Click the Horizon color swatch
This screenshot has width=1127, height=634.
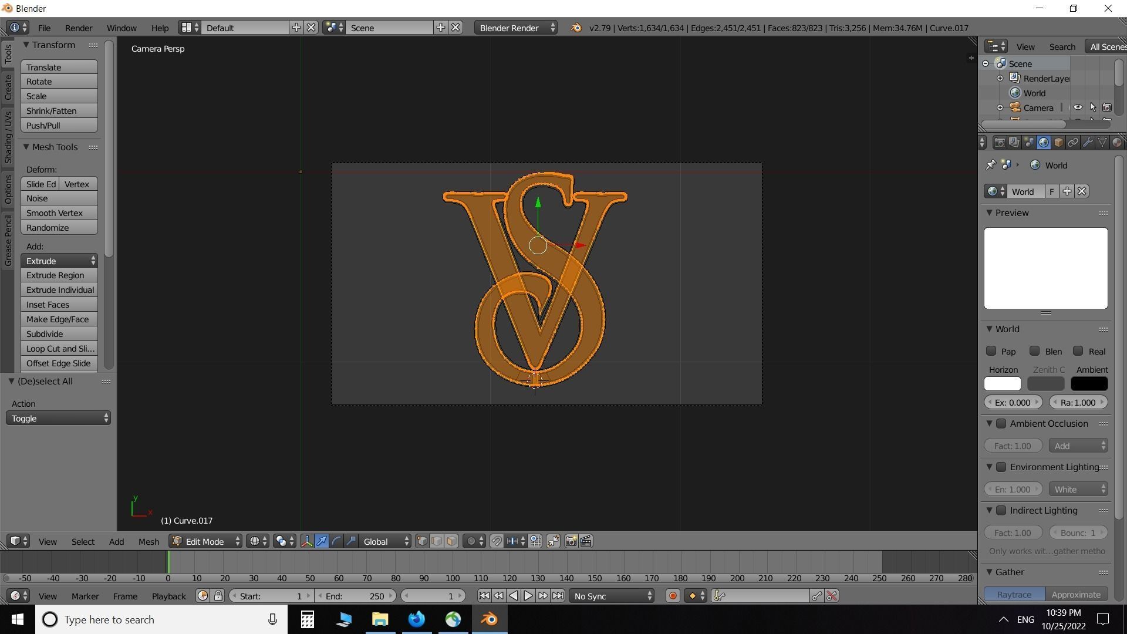tap(1002, 383)
